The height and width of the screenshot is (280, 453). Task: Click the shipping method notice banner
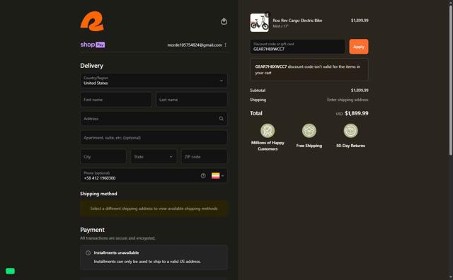(154, 209)
